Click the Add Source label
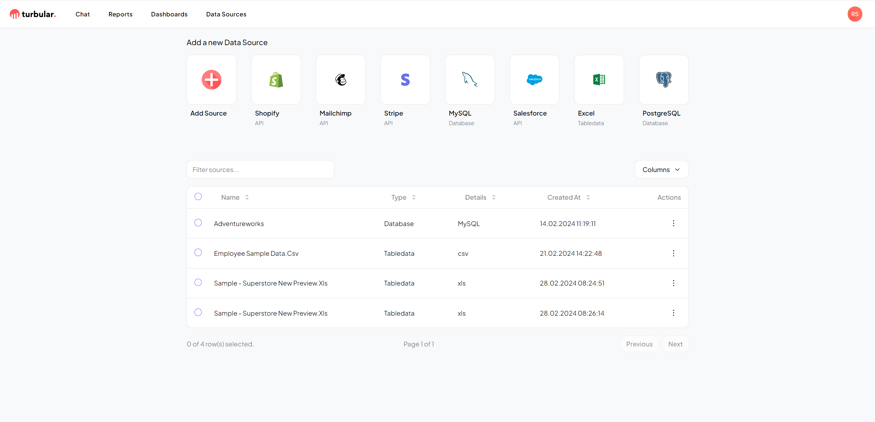Image resolution: width=875 pixels, height=422 pixels. point(208,113)
